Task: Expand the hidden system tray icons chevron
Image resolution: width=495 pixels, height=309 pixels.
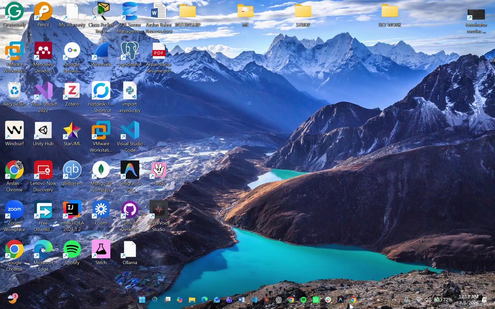Action: click(x=394, y=300)
